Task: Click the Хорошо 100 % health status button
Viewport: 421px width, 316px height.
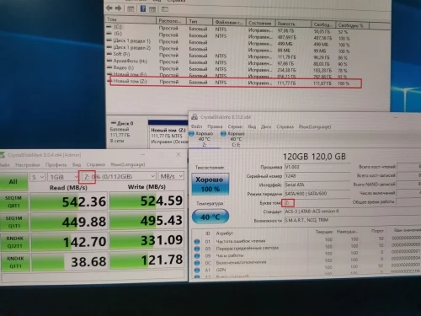Action: [x=210, y=184]
